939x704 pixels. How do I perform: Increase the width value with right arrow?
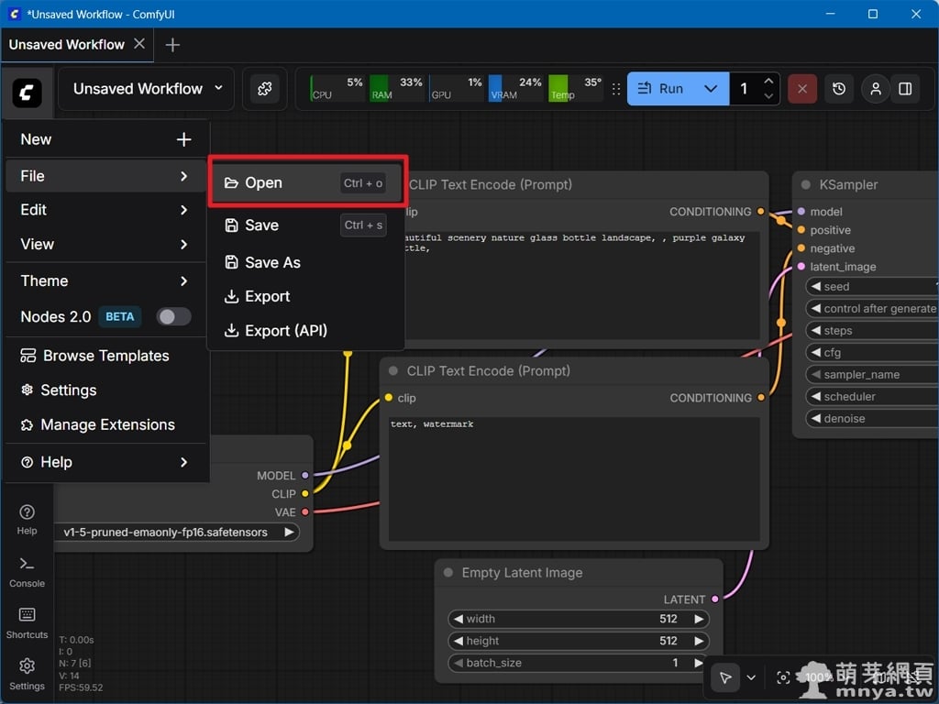click(700, 619)
